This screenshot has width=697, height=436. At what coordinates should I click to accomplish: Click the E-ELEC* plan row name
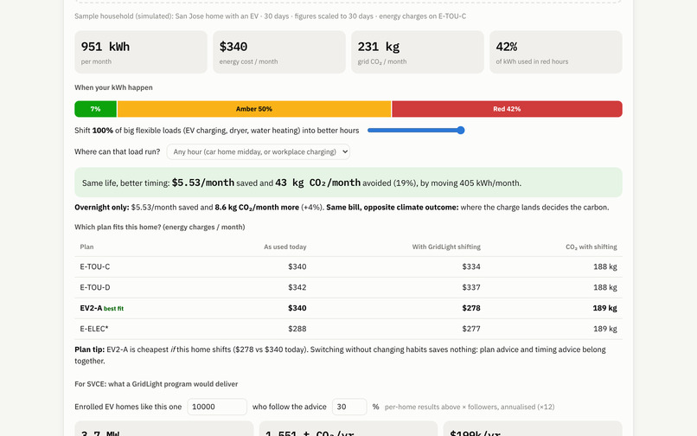point(94,329)
